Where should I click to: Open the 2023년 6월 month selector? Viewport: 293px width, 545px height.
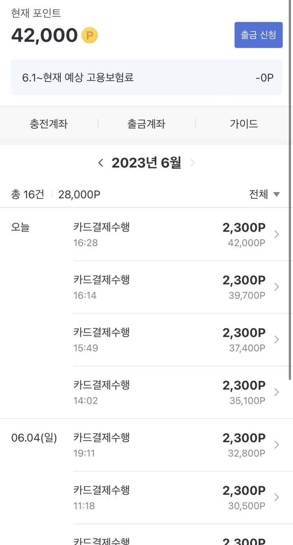pos(146,163)
